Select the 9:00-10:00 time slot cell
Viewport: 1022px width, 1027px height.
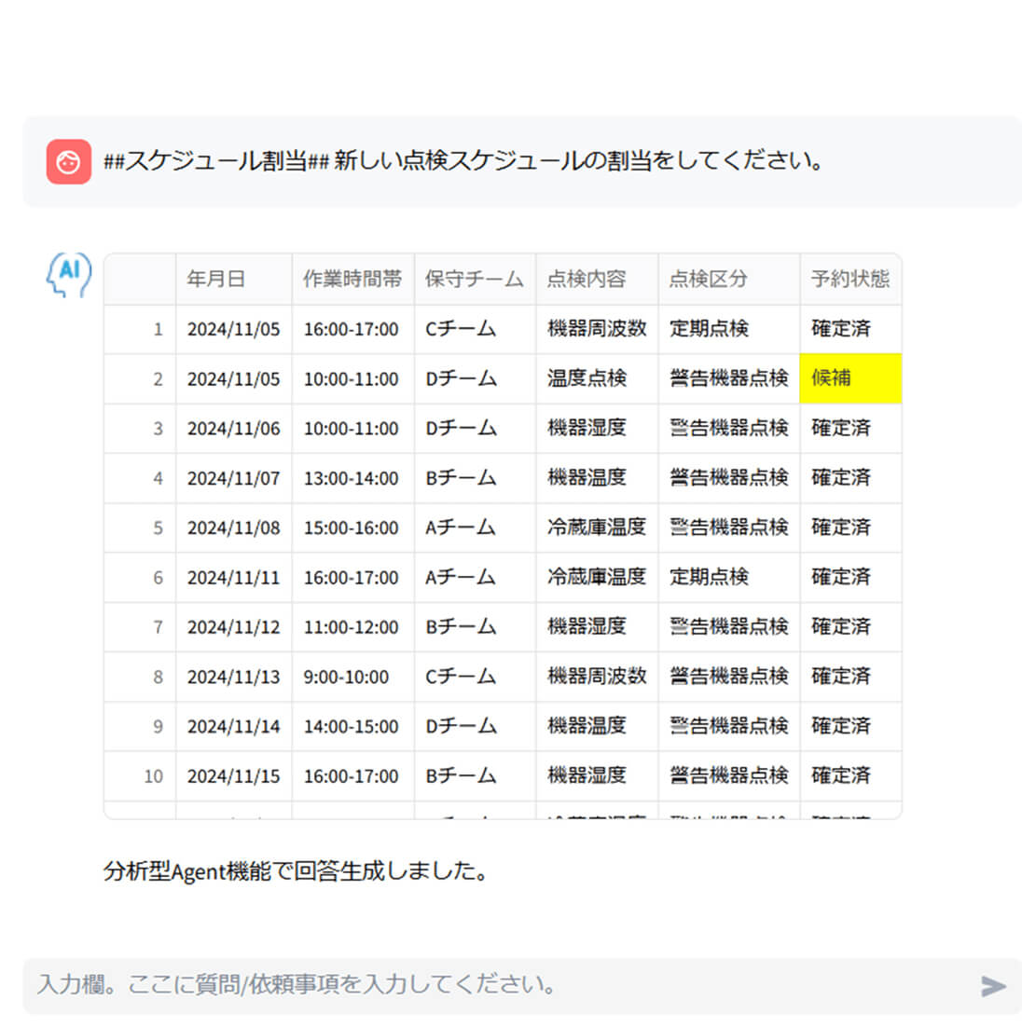tap(346, 677)
